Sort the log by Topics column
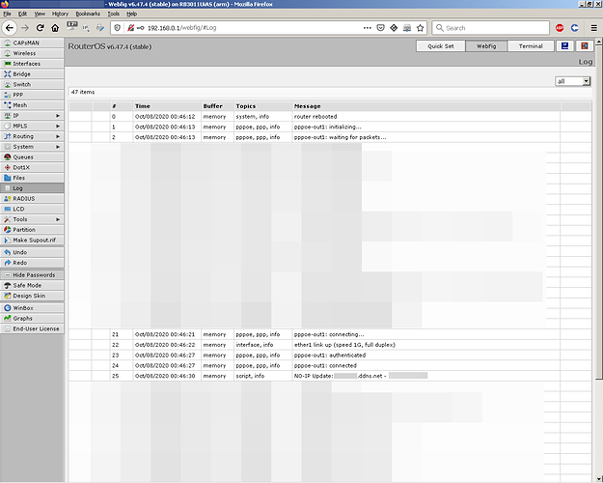Viewport: 603px width, 483px height. [x=263, y=106]
